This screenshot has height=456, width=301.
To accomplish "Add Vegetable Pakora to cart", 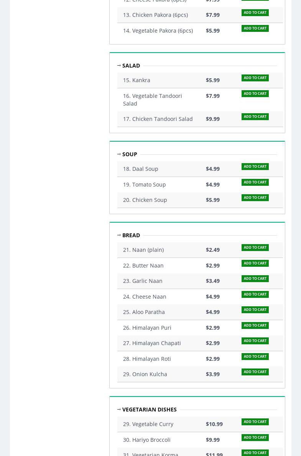I will coord(255,28).
